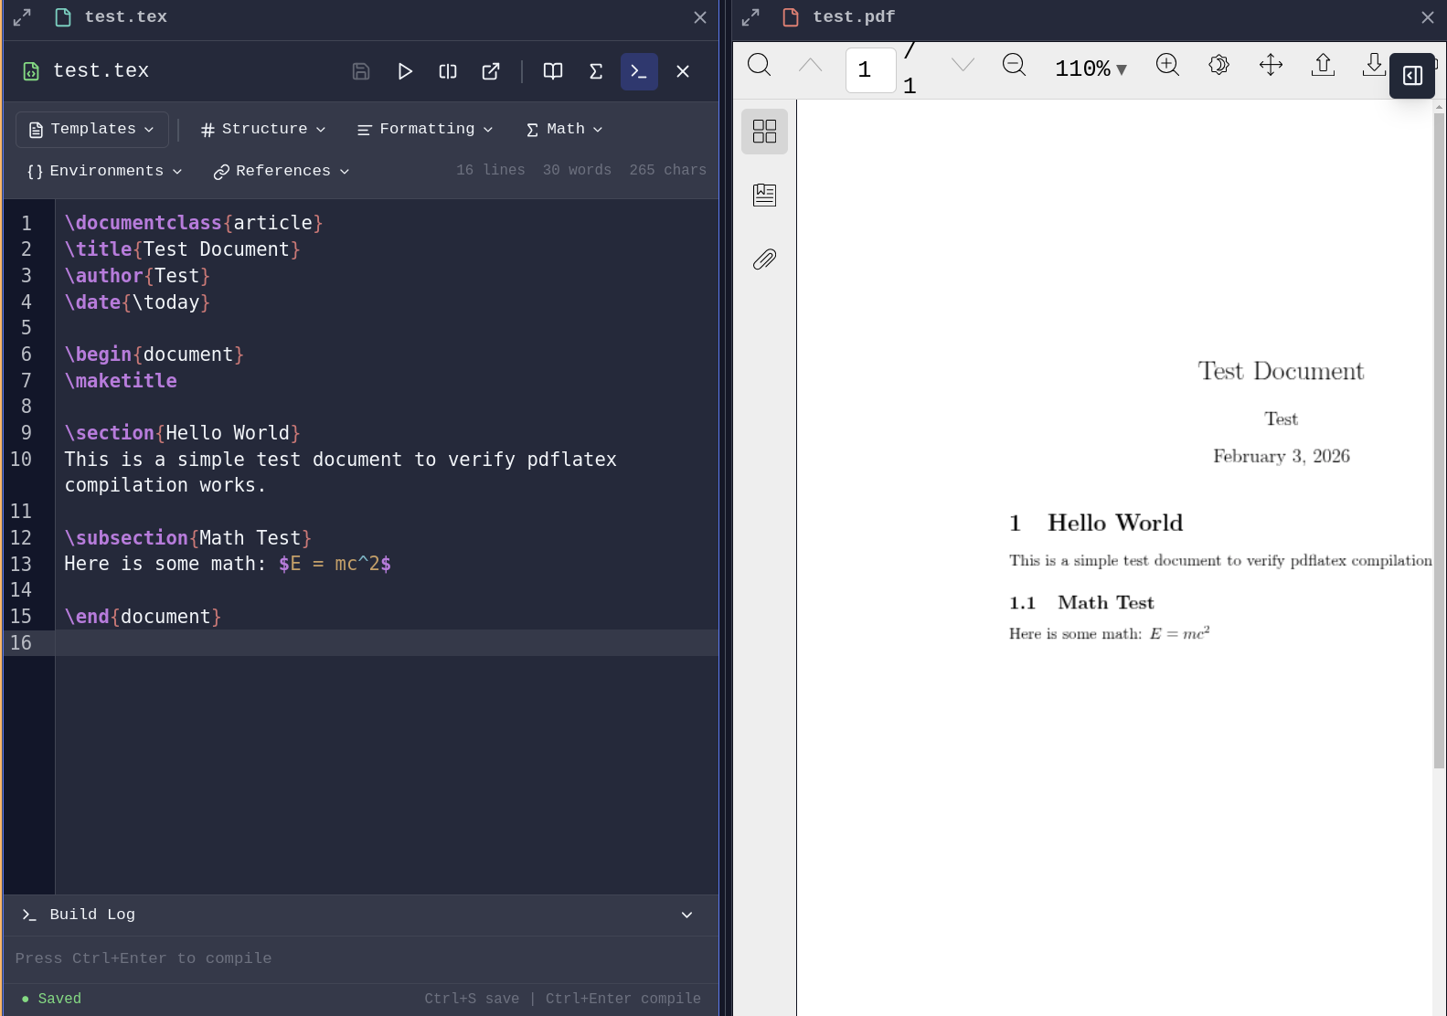Show the PDF attachments paperclip panel
Screen dimensions: 1447x1016
click(x=764, y=259)
